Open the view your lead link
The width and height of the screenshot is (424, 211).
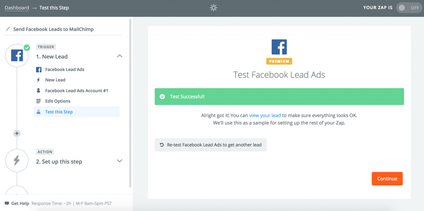coord(265,115)
